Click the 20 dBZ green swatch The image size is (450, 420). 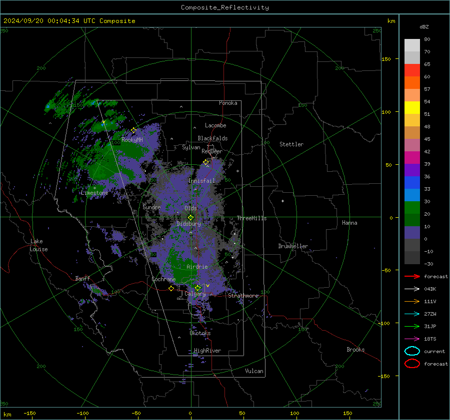click(412, 208)
